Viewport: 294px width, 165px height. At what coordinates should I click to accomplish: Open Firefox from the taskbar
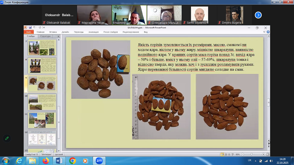[x=46, y=161]
